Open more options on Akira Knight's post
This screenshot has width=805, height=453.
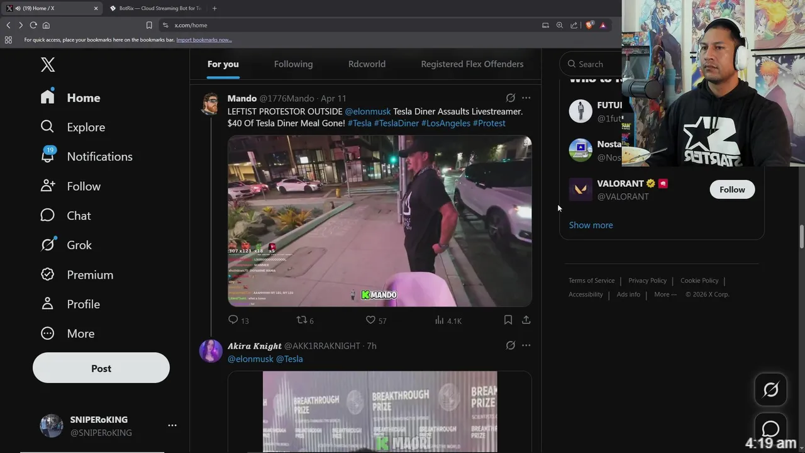pyautogui.click(x=526, y=345)
